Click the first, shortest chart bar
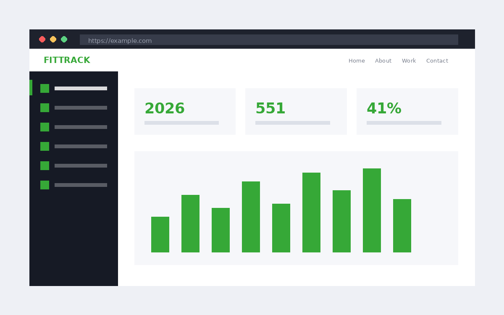 [160, 234]
